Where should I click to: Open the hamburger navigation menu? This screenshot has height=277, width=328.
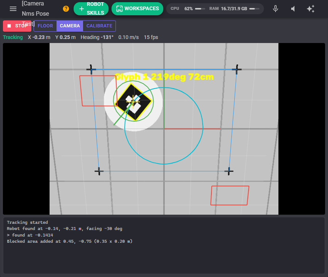13,9
